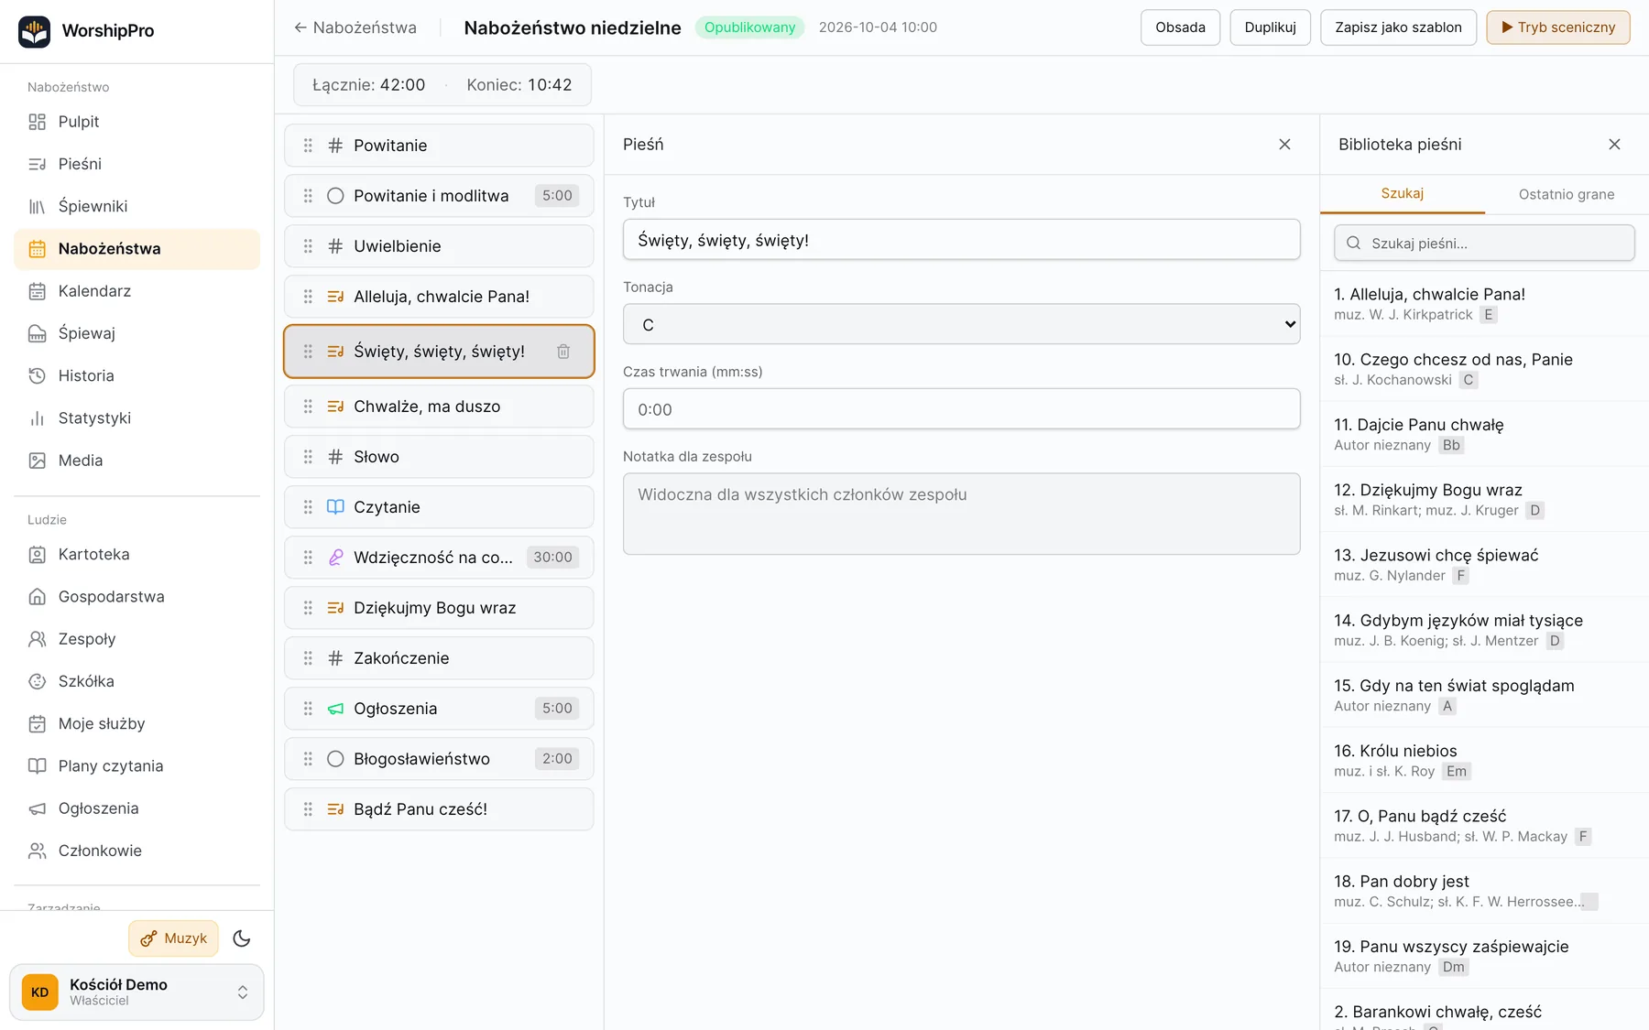This screenshot has height=1030, width=1649.
Task: Select Bądź Panu cześć! service item
Action: click(x=439, y=809)
